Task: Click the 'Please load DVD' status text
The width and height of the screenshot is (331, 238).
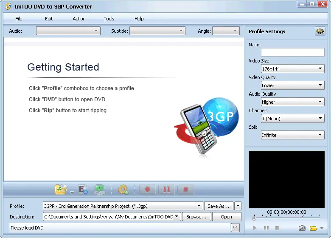Action: [27, 228]
